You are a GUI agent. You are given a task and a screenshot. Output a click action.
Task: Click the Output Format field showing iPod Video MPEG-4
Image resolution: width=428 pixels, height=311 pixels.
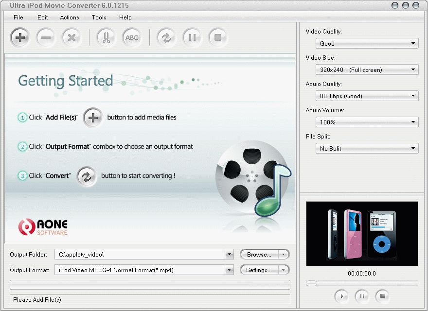pyautogui.click(x=140, y=270)
